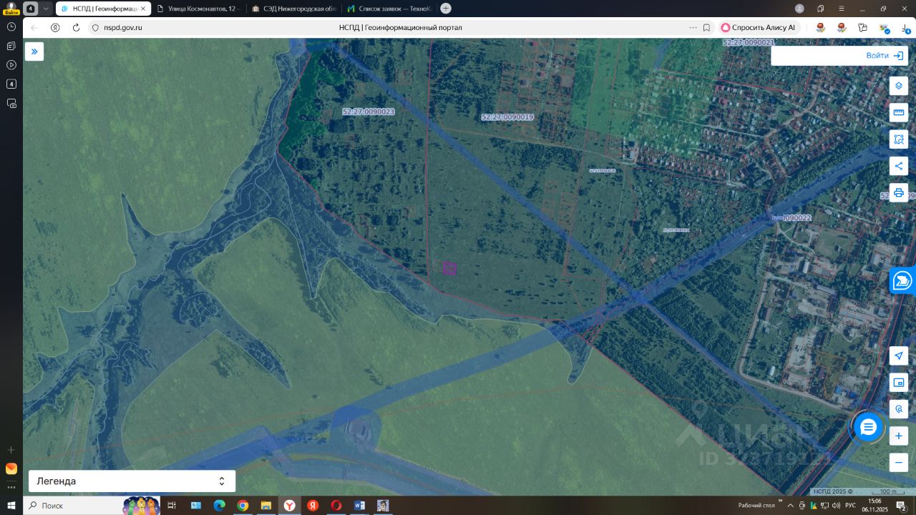Switch to the НСПД Геоинформационный tab
Image resolution: width=916 pixels, height=515 pixels.
104,9
